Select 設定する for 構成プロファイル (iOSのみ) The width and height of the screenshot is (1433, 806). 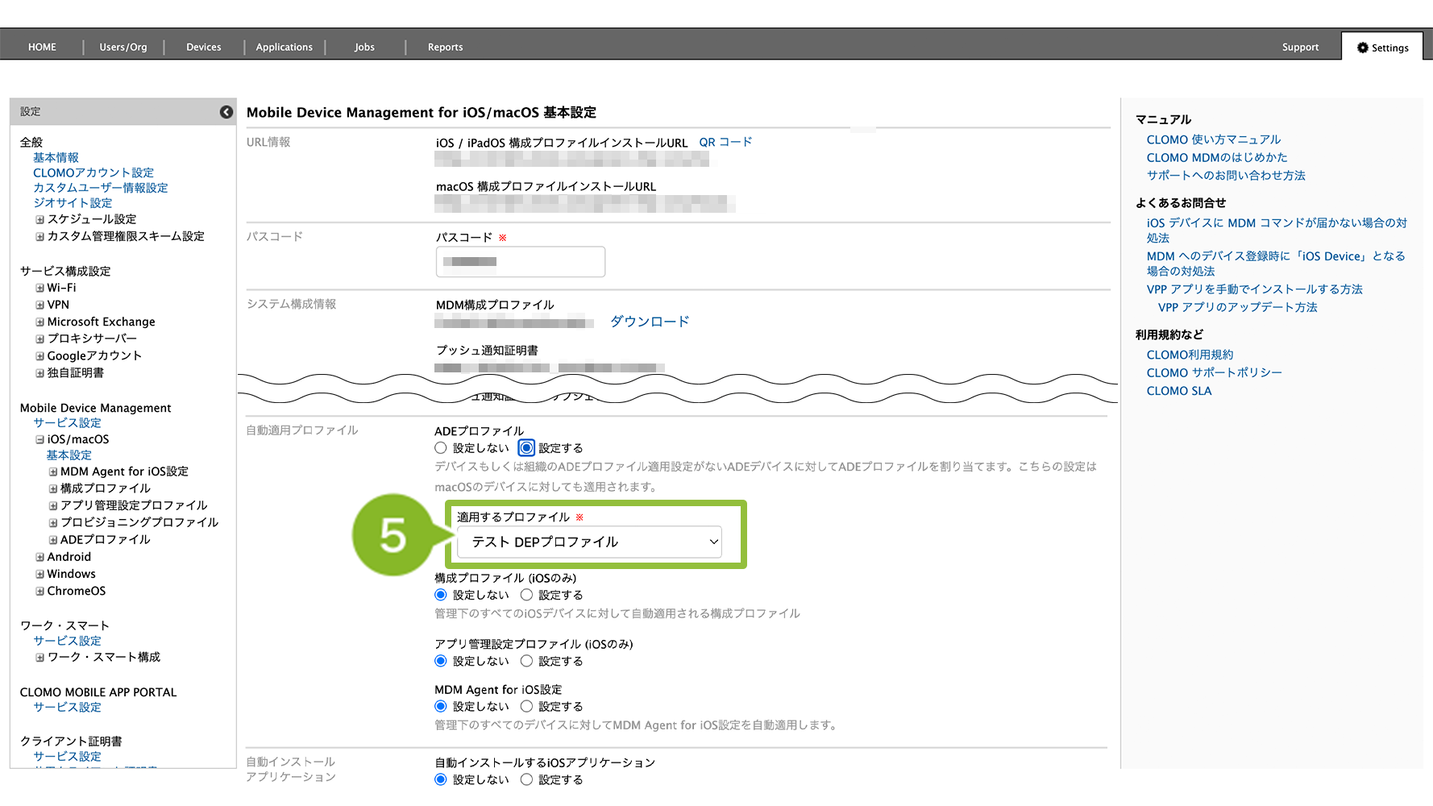click(x=526, y=595)
